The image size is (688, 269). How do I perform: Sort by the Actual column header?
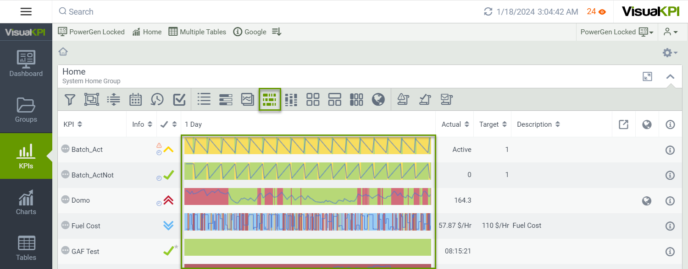[454, 124]
